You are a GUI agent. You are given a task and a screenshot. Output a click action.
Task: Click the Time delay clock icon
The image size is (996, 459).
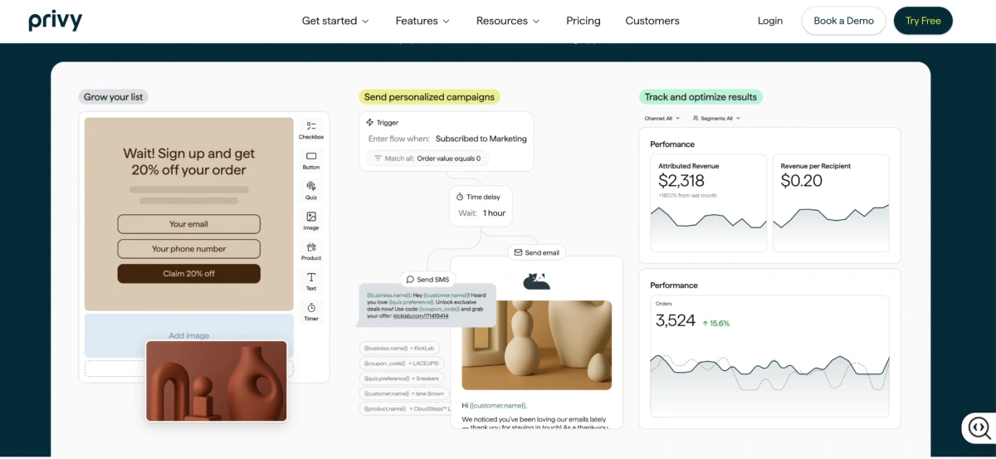(x=460, y=197)
